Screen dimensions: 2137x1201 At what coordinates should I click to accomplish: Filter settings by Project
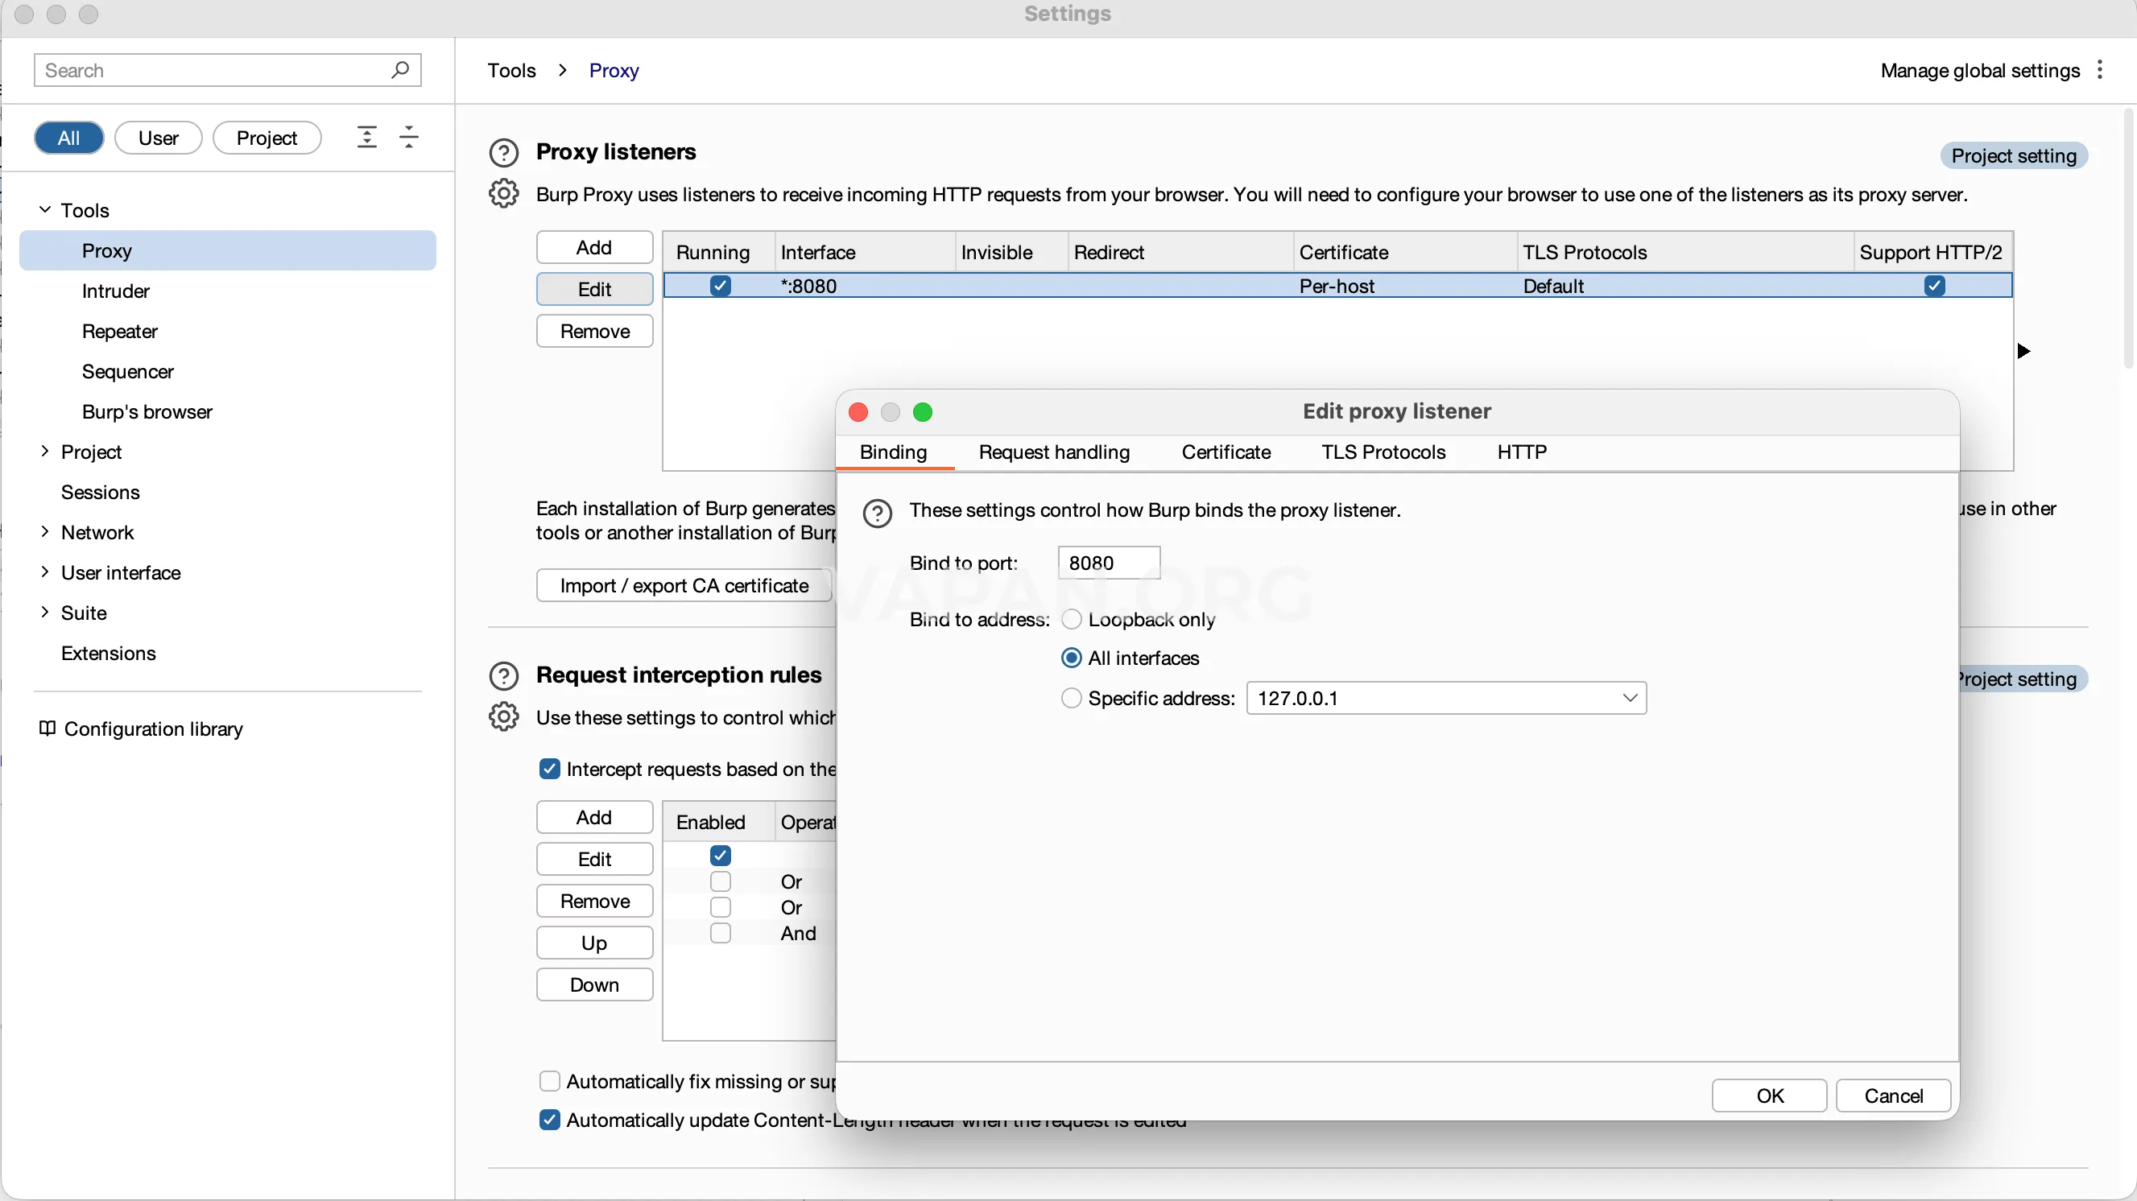[x=267, y=138]
